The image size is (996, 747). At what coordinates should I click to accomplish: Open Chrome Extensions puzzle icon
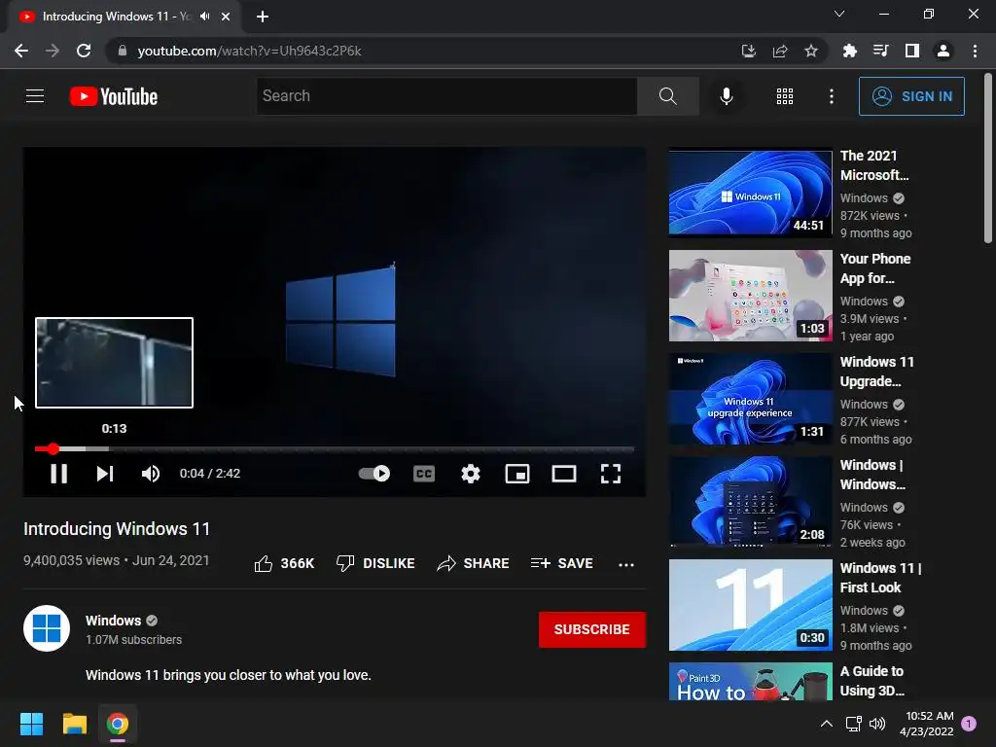849,51
